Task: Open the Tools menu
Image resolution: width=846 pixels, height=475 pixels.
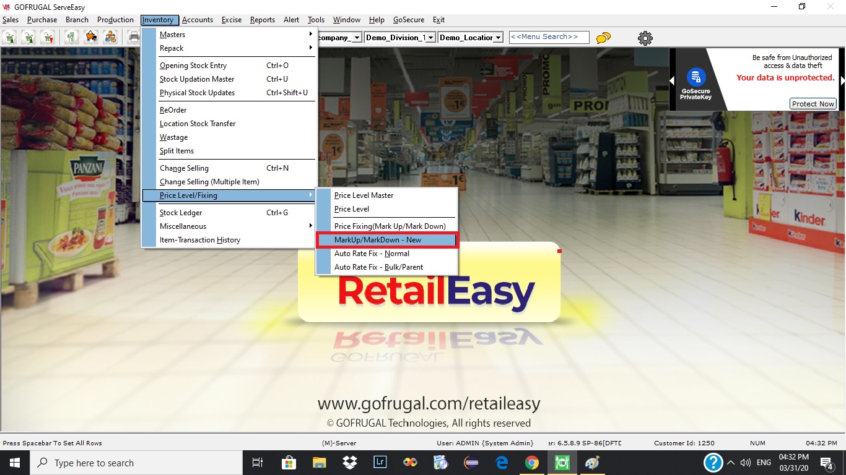Action: [x=316, y=20]
